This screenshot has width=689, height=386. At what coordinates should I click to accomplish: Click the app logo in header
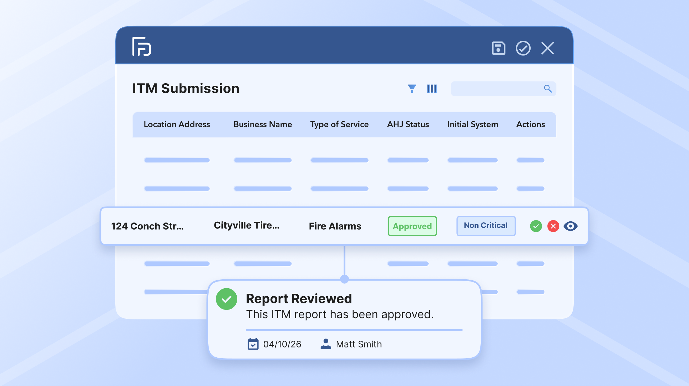141,47
